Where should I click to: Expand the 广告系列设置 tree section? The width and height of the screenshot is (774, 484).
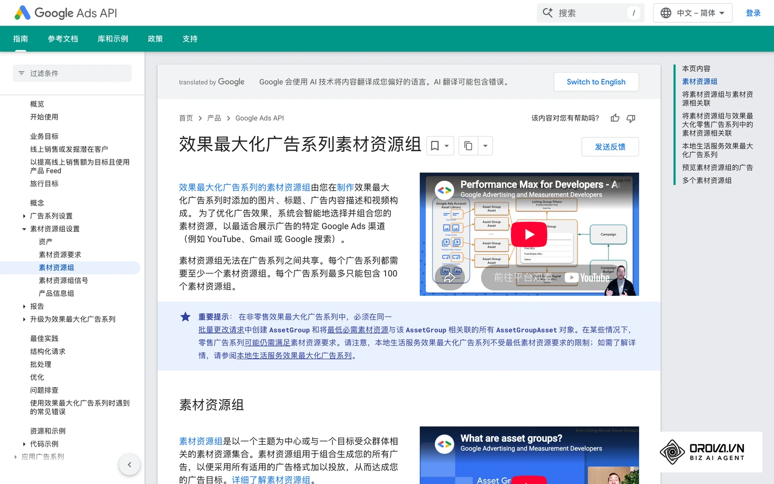click(24, 216)
